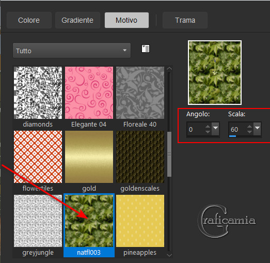
Task: Click the Angolo dropdown arrow button
Action: [215, 129]
